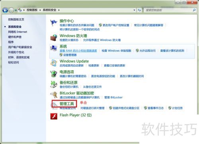The width and height of the screenshot is (199, 144).
Task: Click 允许程序通过 Windows 防火墙
Action: tap(102, 40)
